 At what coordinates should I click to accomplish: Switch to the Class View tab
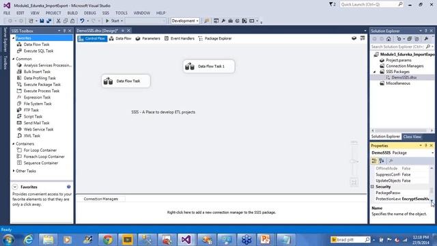412,137
